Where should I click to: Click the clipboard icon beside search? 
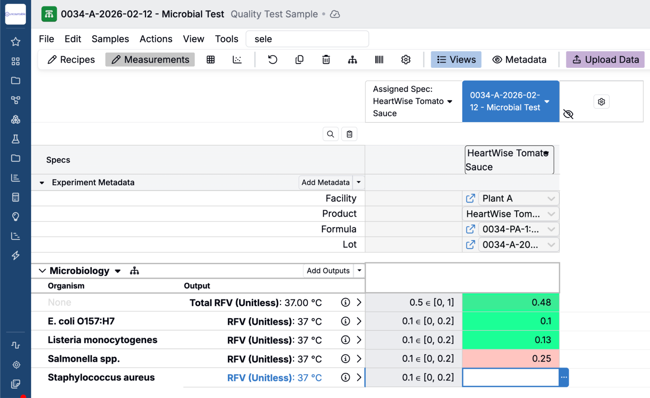click(x=349, y=134)
